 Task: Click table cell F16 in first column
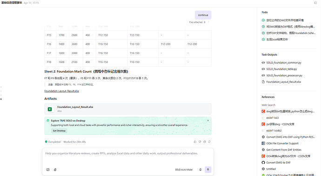(49, 44)
